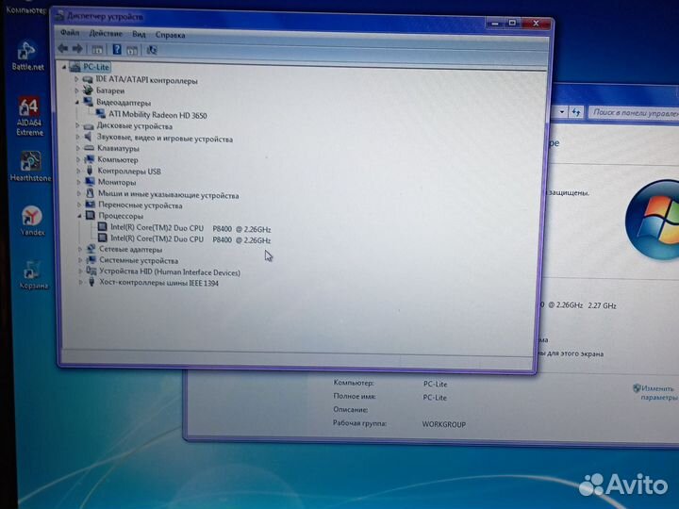Click the PC-Lite computer icon
The width and height of the screenshot is (679, 509).
pyautogui.click(x=75, y=67)
